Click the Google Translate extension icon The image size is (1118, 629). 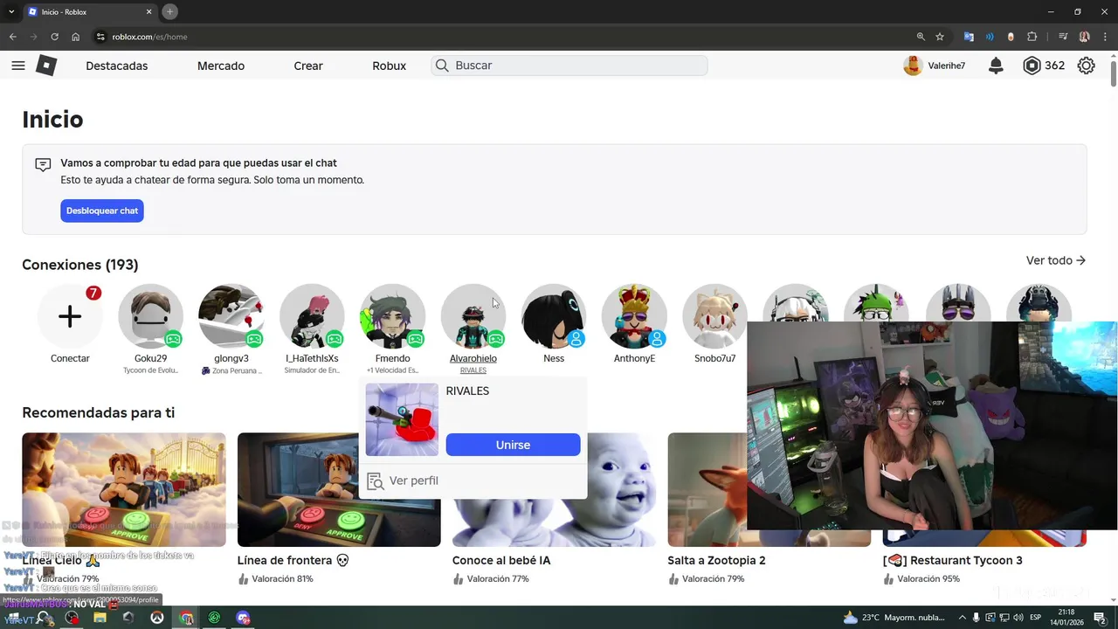969,37
